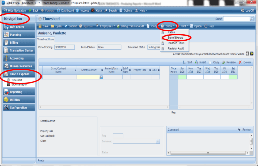Open Utilities navigation section

tap(19, 100)
